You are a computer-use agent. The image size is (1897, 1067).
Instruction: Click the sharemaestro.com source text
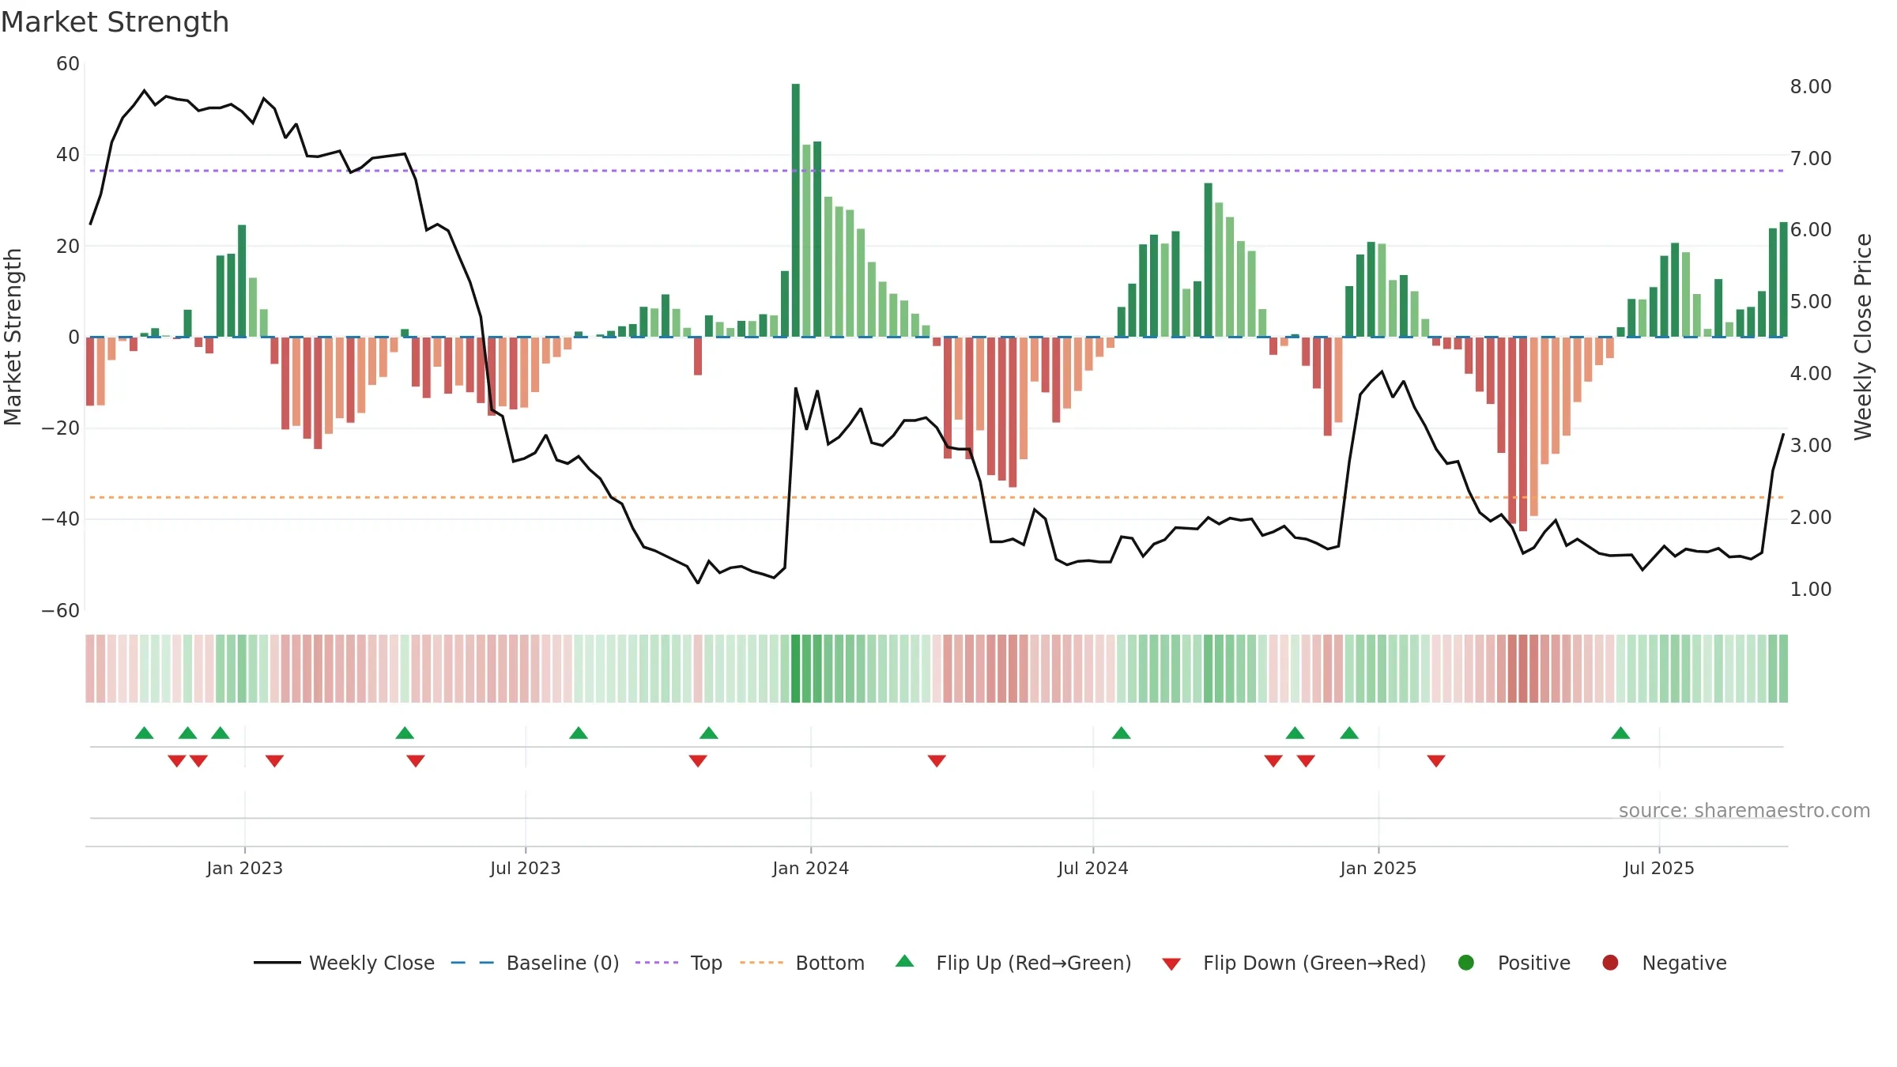1744,811
